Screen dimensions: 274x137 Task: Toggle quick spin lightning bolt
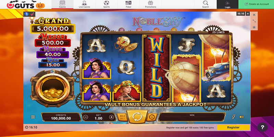234,117
